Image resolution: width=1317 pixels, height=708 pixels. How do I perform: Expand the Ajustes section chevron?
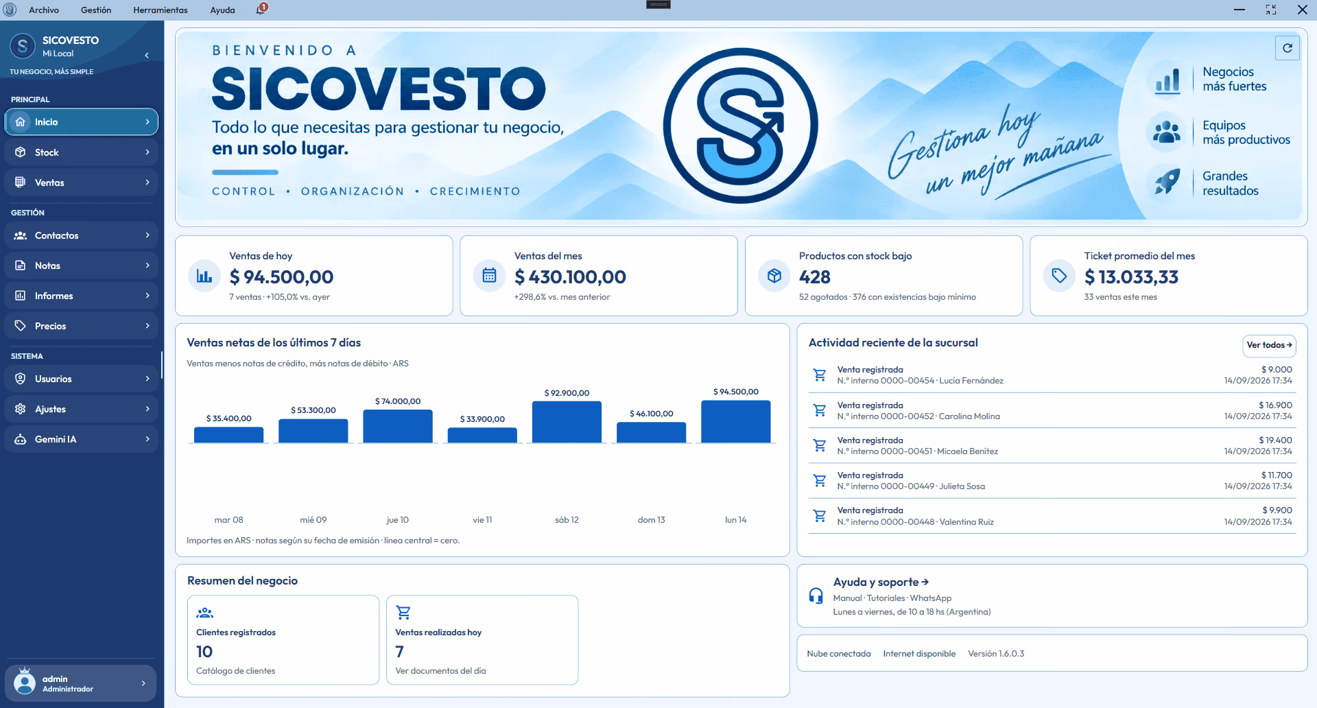(147, 409)
